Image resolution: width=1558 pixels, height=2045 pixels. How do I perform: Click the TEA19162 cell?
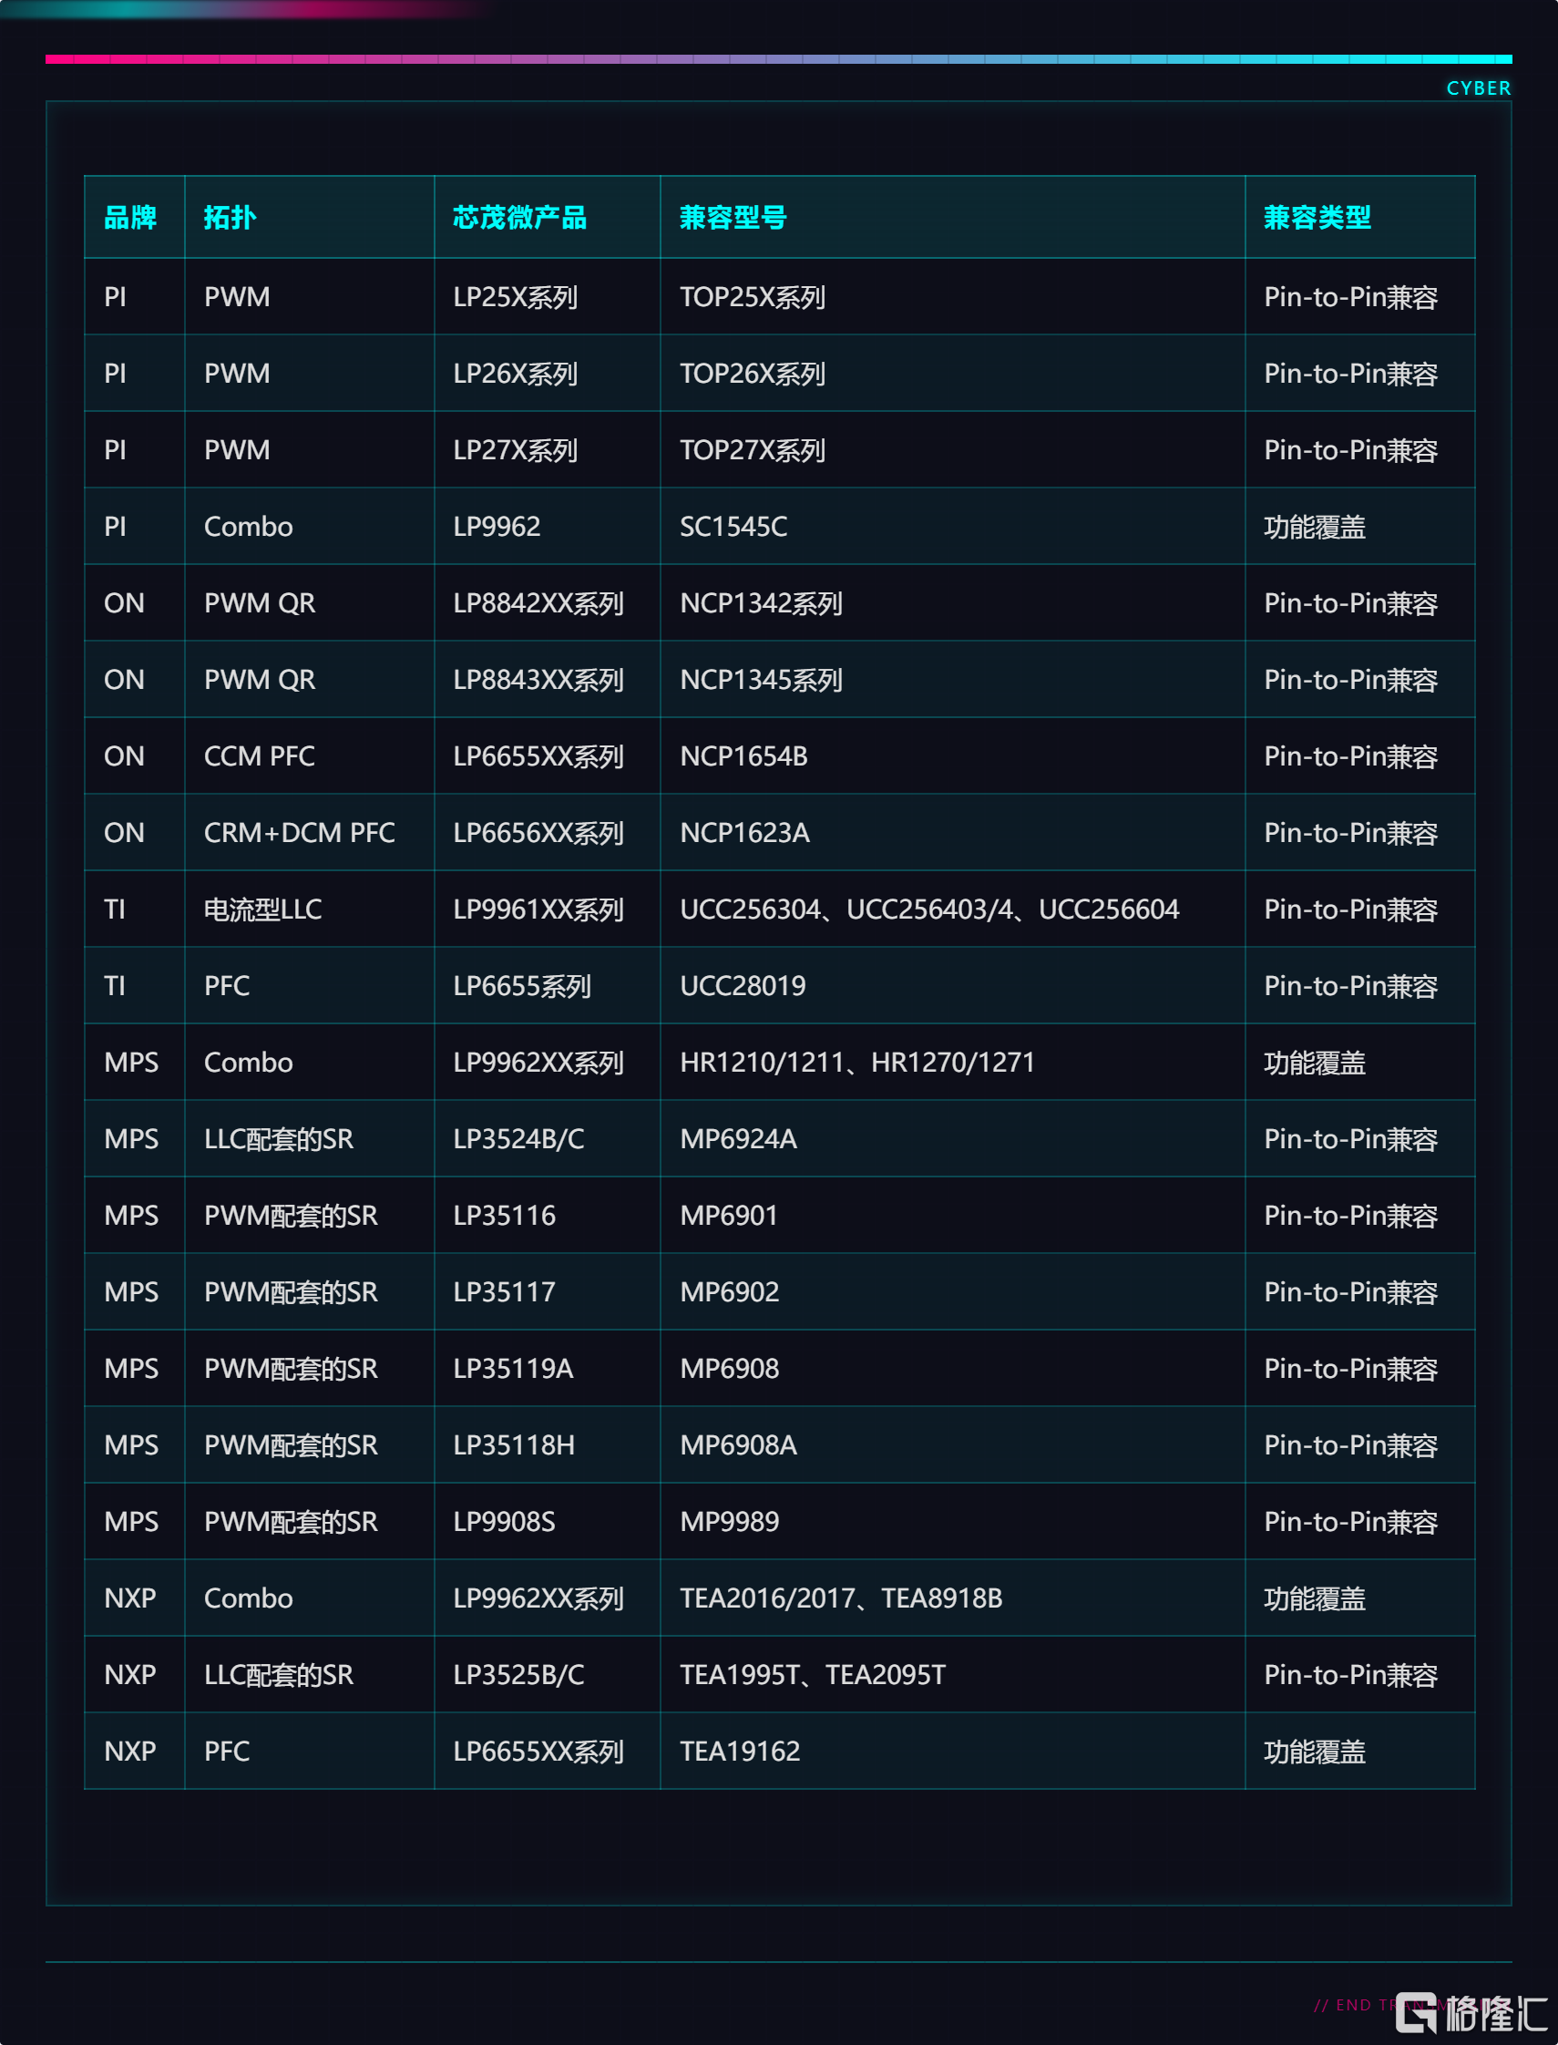pos(739,1751)
